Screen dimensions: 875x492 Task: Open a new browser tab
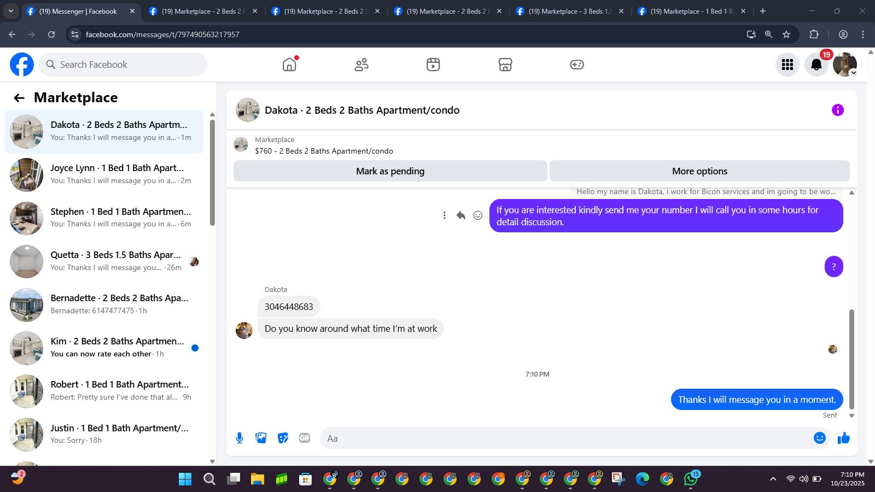[763, 11]
